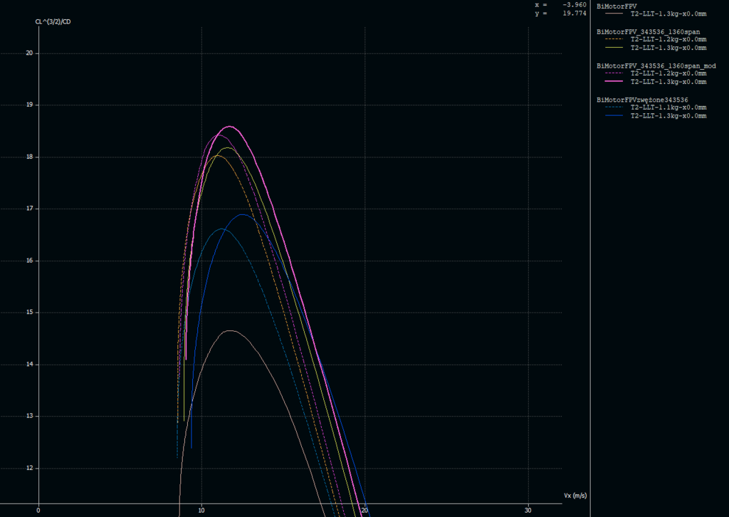Click the CL^(3/2)/CD axis title
Image resolution: width=729 pixels, height=517 pixels.
tap(53, 22)
